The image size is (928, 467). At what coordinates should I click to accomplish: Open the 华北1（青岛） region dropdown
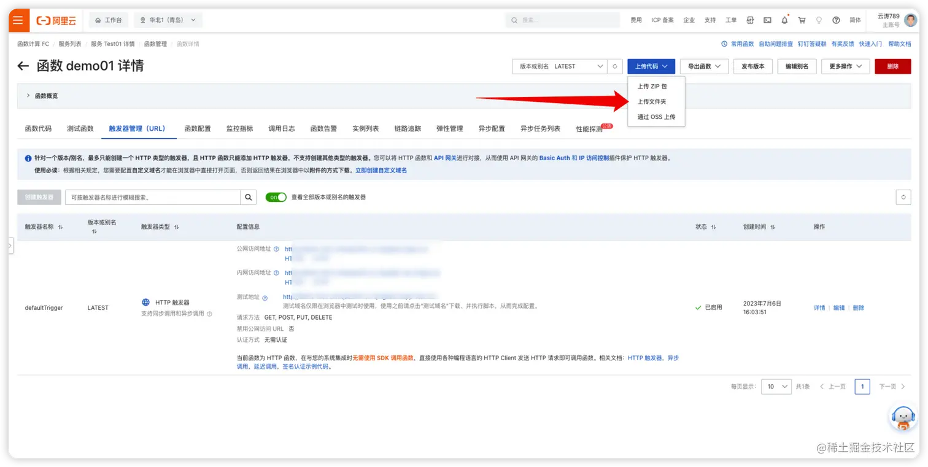click(x=168, y=20)
